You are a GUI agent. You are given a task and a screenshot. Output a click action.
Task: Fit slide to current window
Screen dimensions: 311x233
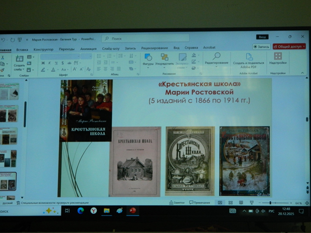[x=307, y=203]
